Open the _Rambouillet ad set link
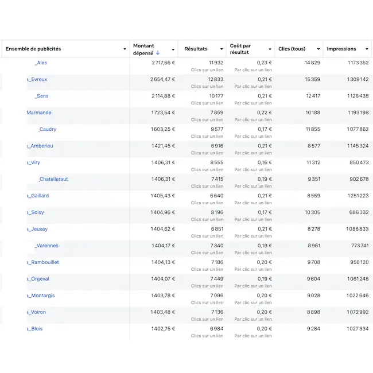373x373 pixels. click(43, 262)
